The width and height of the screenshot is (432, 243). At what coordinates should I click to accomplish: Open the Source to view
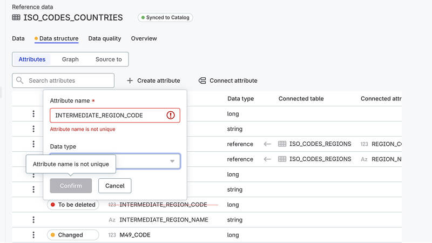109,59
